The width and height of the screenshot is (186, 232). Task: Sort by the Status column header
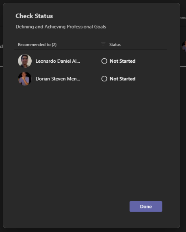pyautogui.click(x=115, y=44)
